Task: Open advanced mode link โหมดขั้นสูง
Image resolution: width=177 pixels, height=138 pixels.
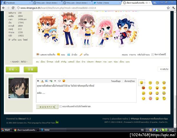Action: 116,81
